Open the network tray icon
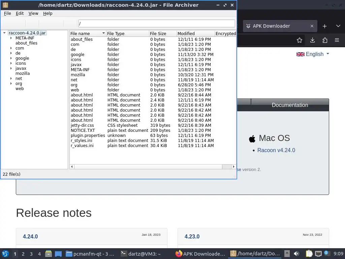The image size is (345, 259). point(318,254)
